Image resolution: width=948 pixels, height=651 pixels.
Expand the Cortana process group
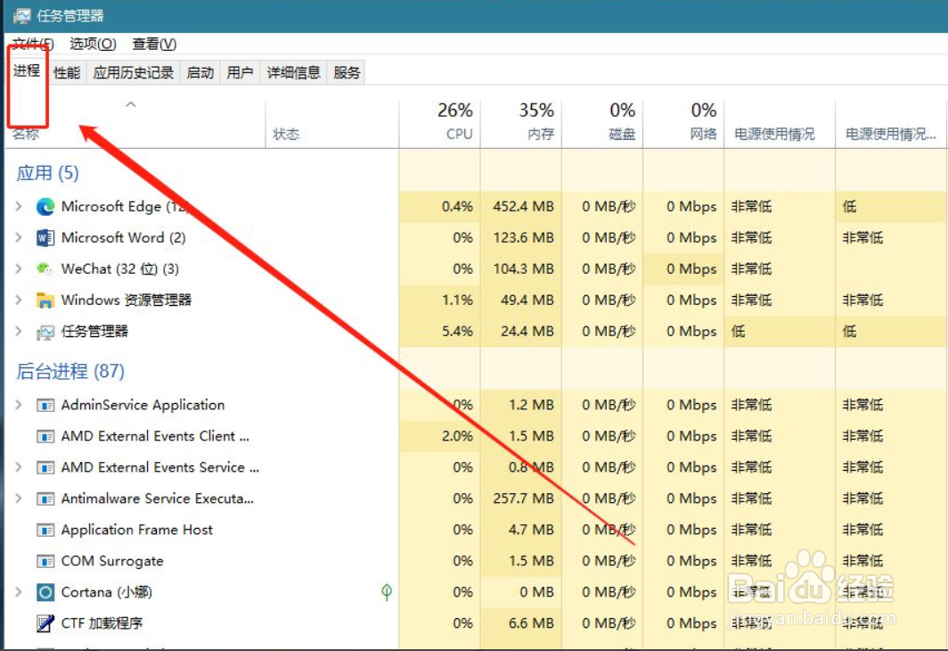tap(19, 592)
